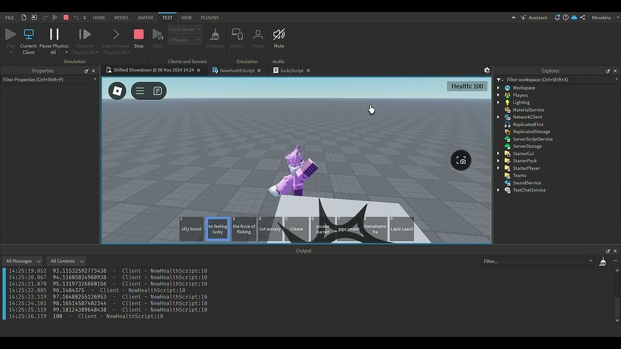Clear the Output log with the broom icon

click(x=602, y=261)
